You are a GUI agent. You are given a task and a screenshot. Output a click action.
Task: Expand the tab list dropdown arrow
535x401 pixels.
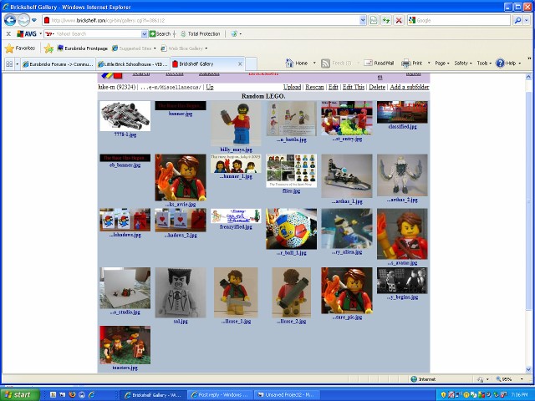coord(17,63)
